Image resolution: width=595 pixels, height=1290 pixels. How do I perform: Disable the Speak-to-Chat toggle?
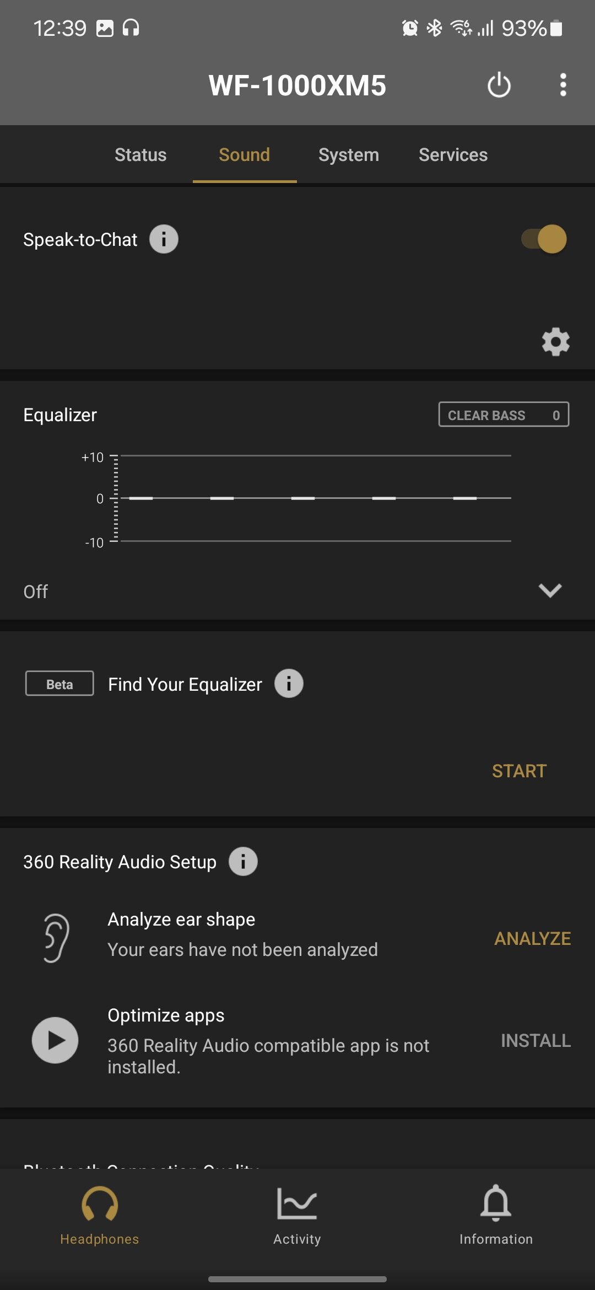point(544,239)
